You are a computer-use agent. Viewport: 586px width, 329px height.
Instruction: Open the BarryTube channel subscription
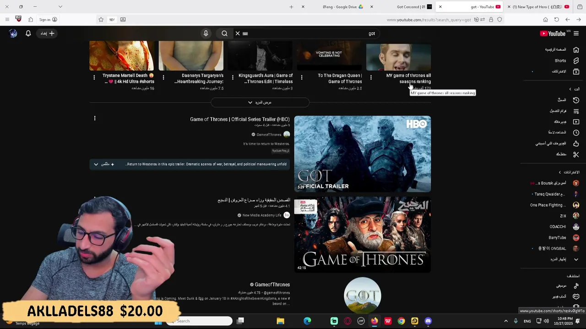[564, 238]
